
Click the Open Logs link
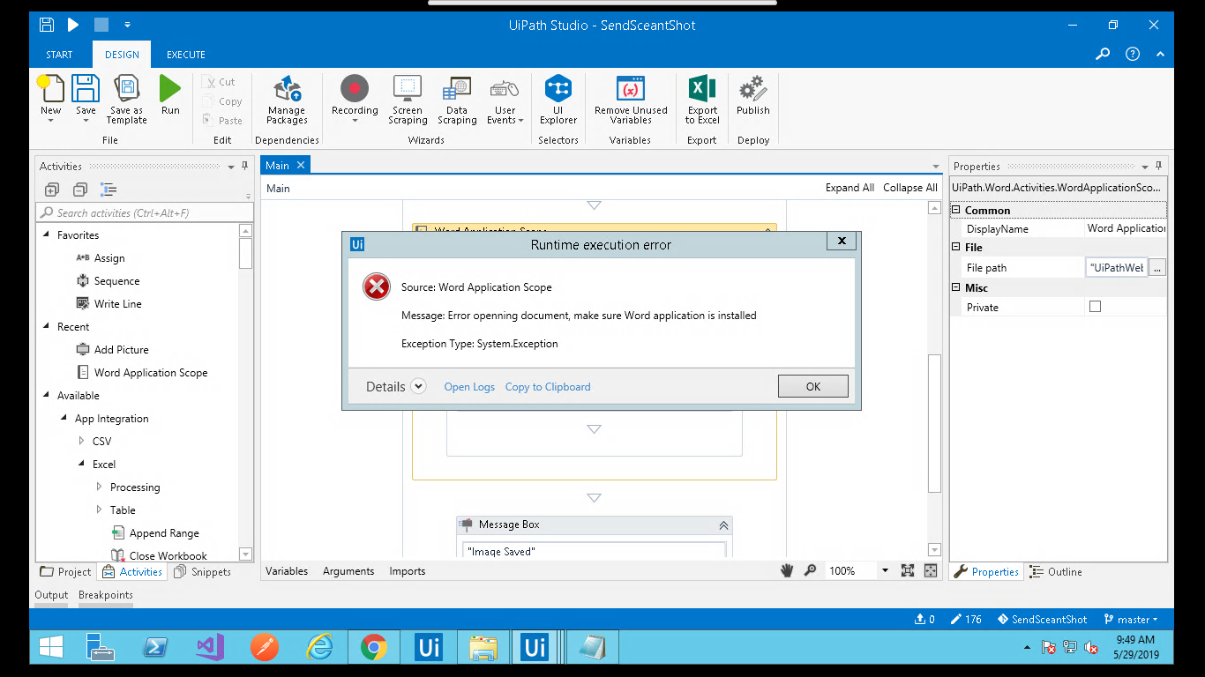pos(469,387)
